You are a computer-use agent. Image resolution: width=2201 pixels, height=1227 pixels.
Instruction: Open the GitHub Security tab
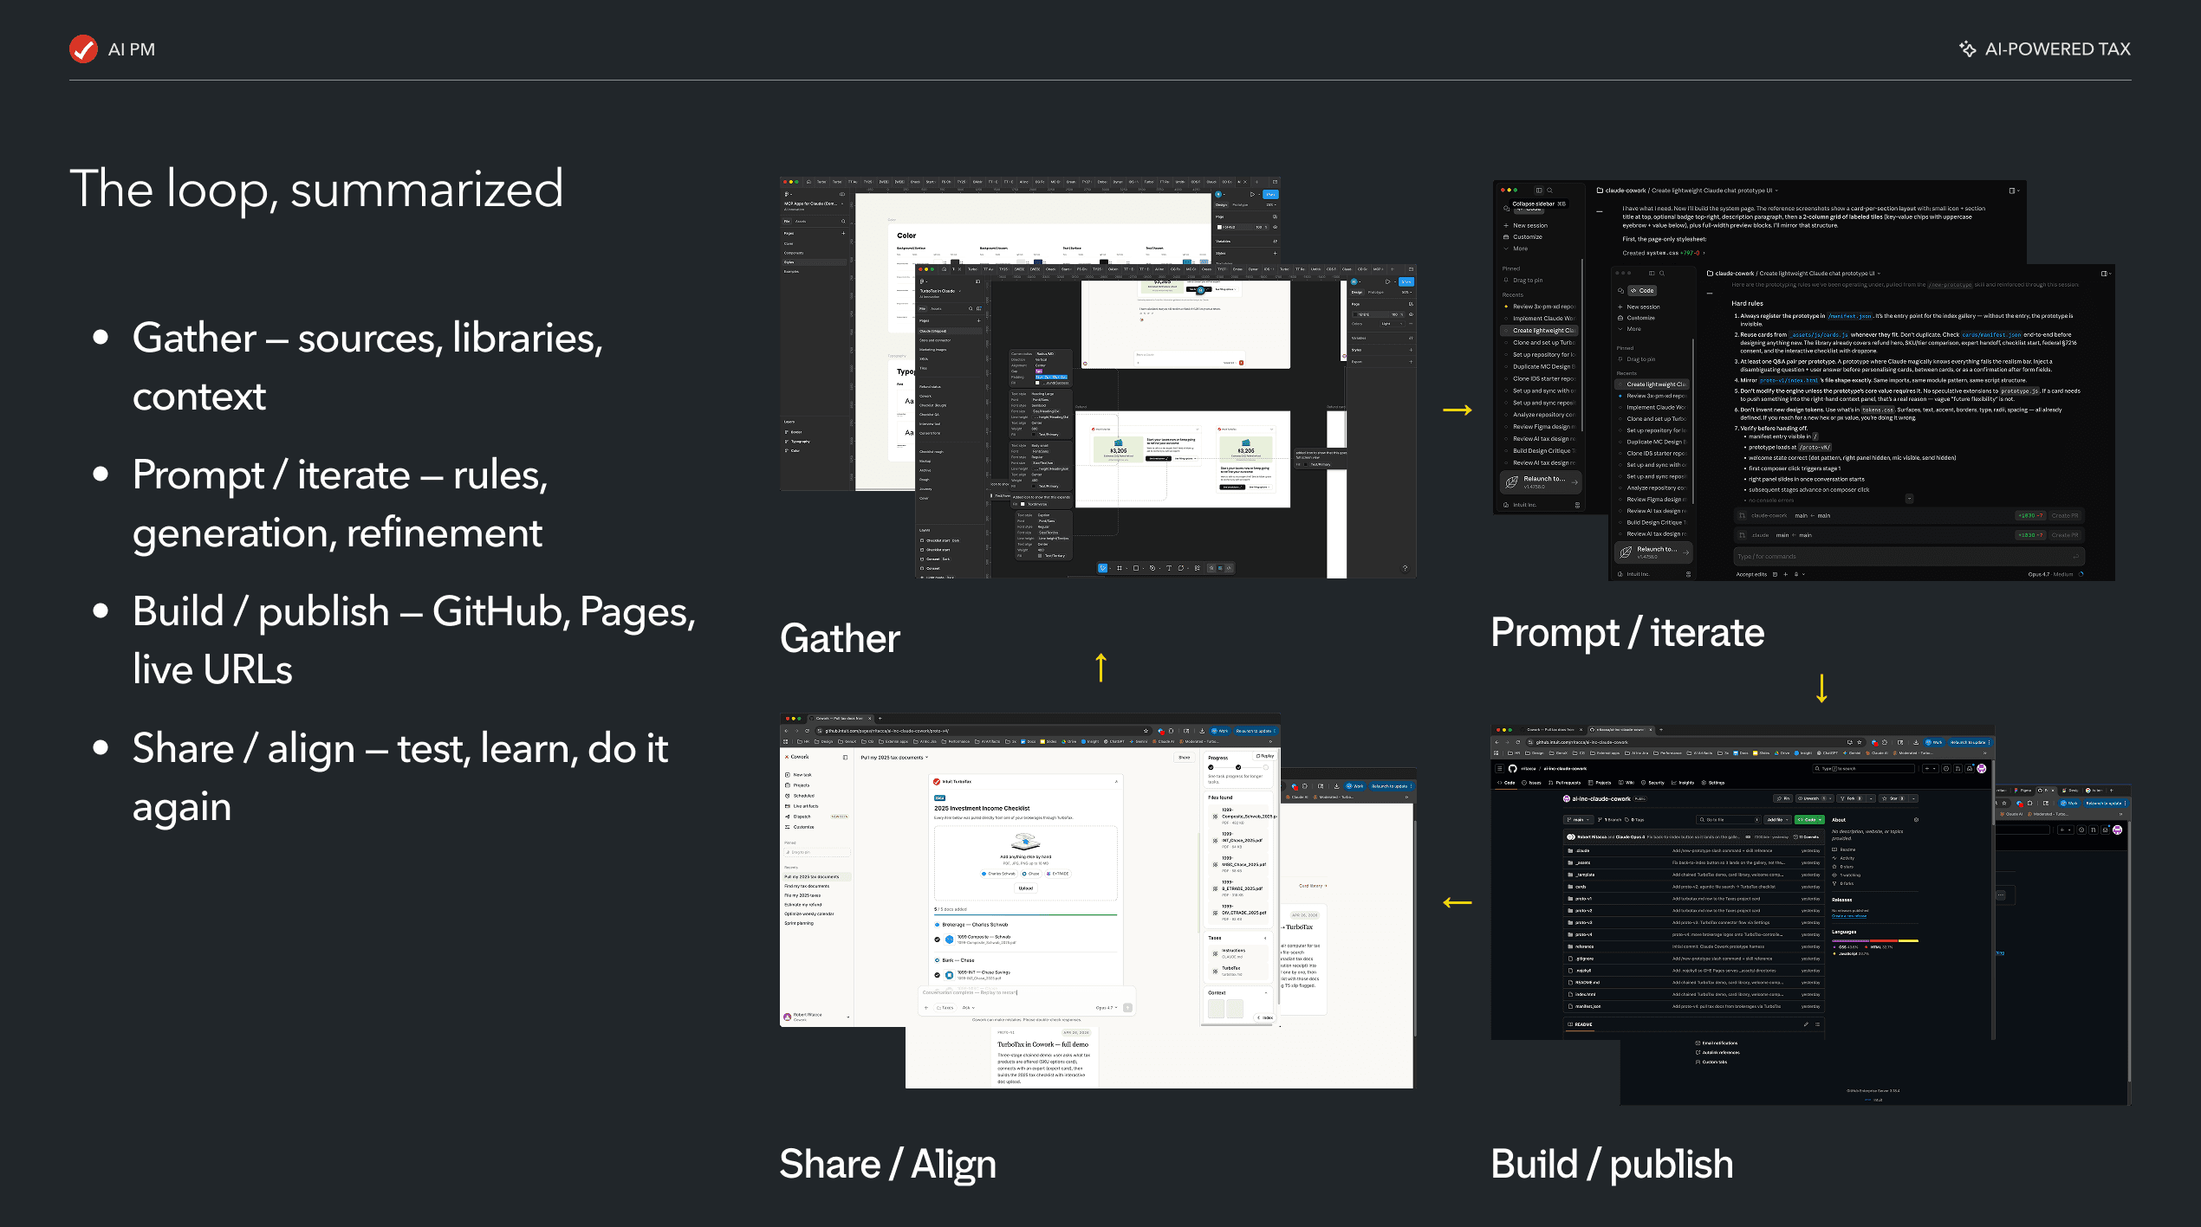point(1652,783)
